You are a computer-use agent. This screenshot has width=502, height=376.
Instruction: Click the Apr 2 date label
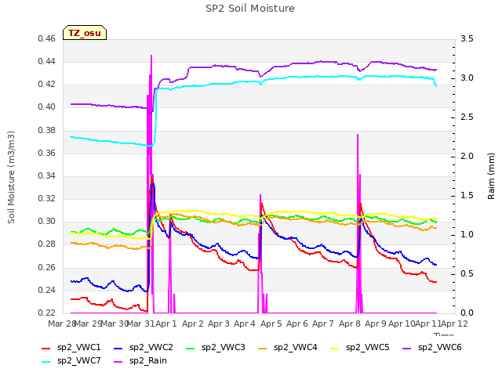click(x=193, y=324)
